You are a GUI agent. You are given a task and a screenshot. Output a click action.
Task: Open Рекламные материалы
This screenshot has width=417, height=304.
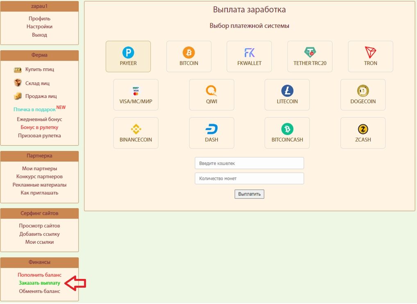(39, 185)
